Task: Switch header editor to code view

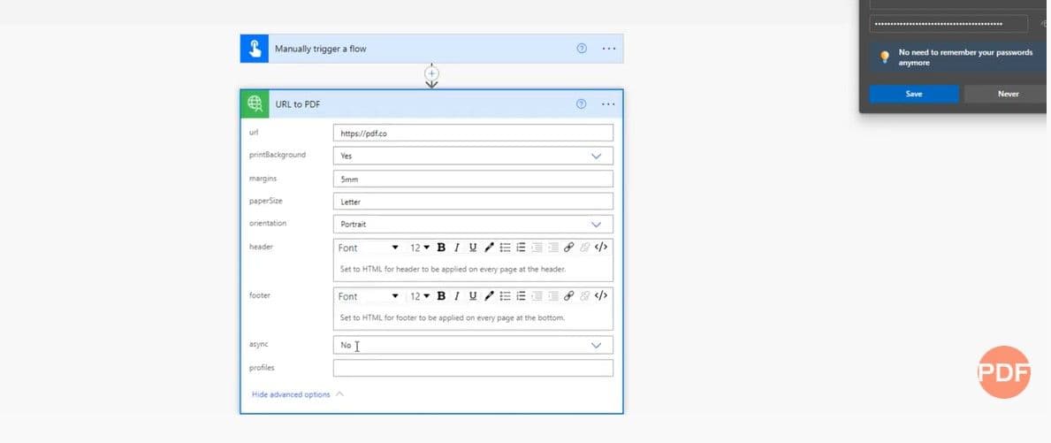Action: coord(601,248)
